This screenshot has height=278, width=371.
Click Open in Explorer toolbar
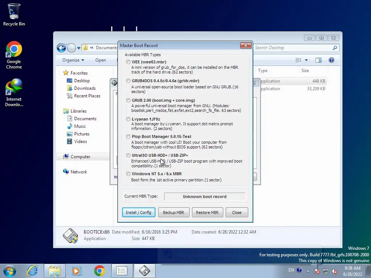(101, 60)
